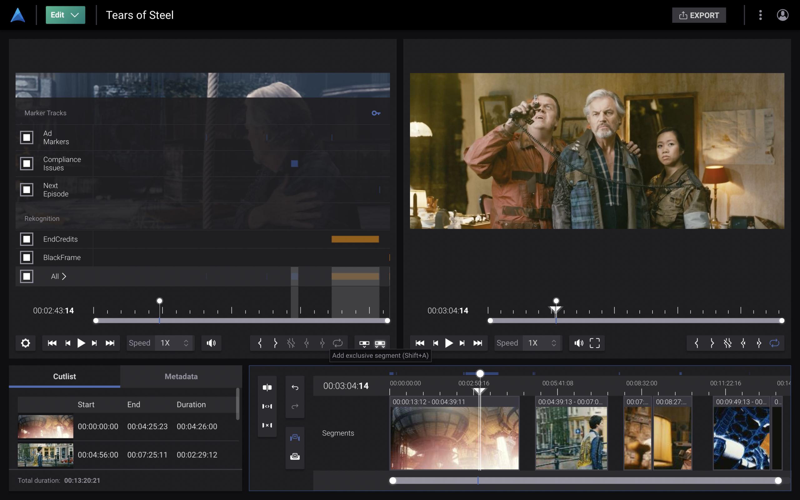Select cutlist row starting 00:00:00:00
800x500 pixels.
point(128,427)
